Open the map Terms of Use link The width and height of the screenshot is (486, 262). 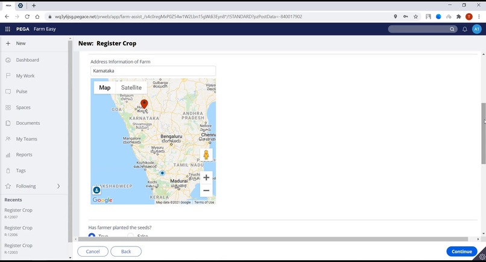[x=204, y=203]
